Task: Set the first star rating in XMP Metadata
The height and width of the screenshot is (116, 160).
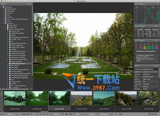Action: pos(141,44)
